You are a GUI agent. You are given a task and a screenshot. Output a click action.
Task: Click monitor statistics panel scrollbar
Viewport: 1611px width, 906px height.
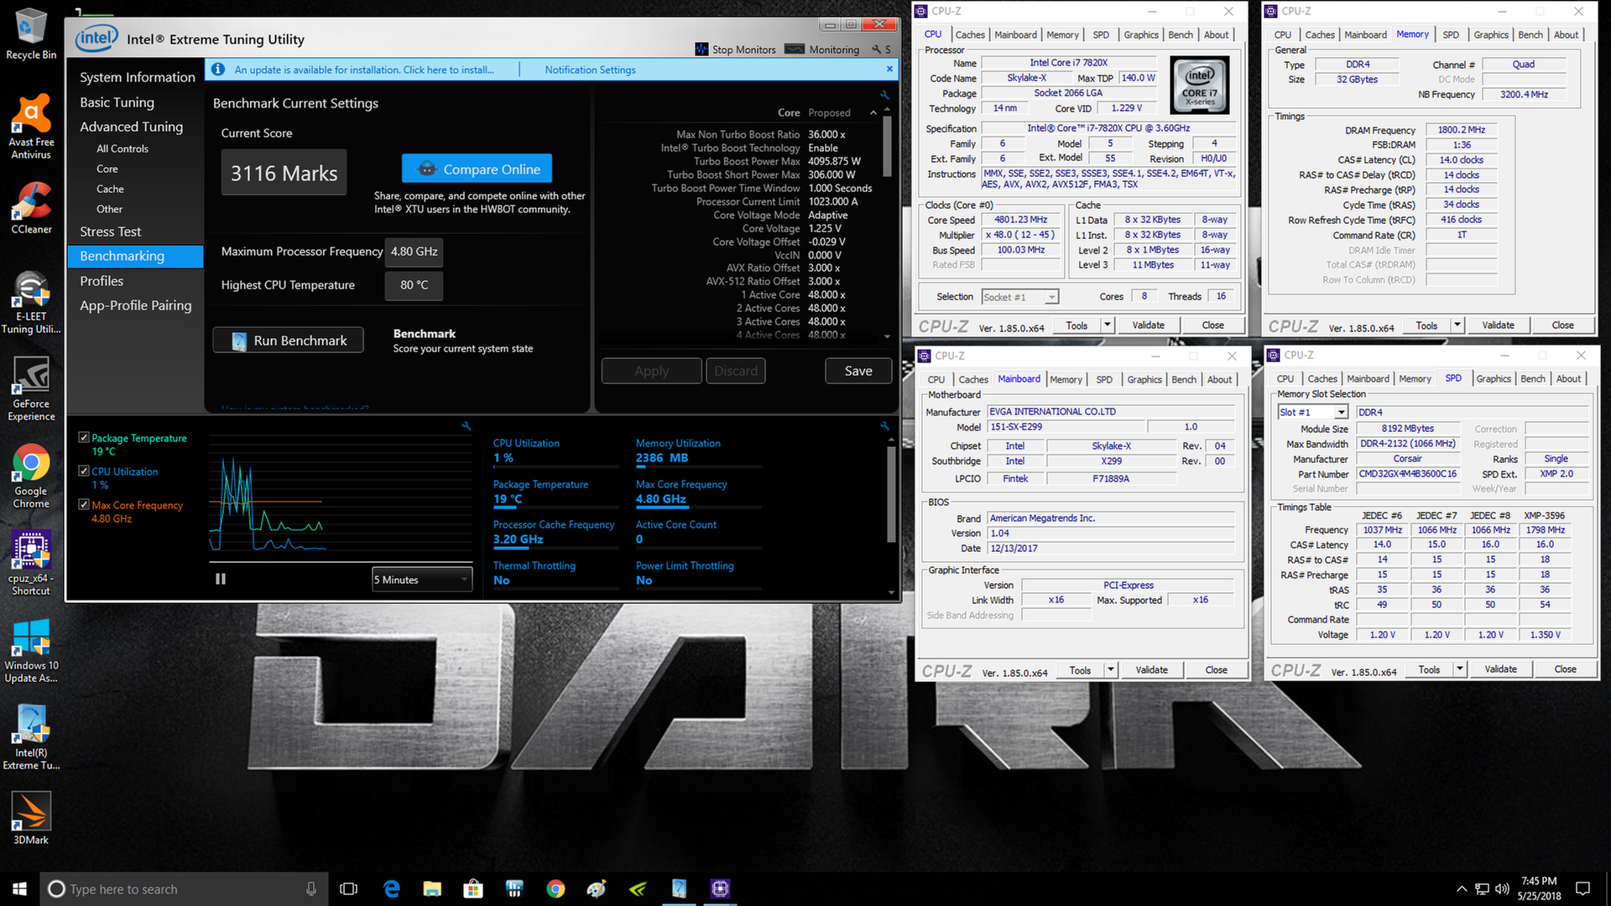click(891, 493)
